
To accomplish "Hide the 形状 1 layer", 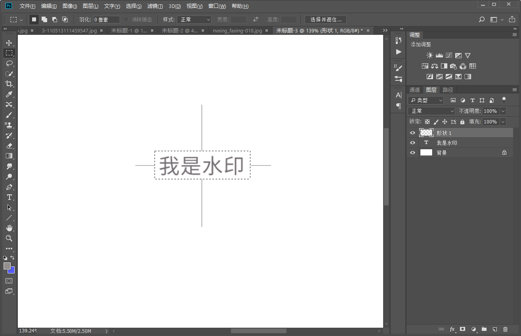I will 412,133.
